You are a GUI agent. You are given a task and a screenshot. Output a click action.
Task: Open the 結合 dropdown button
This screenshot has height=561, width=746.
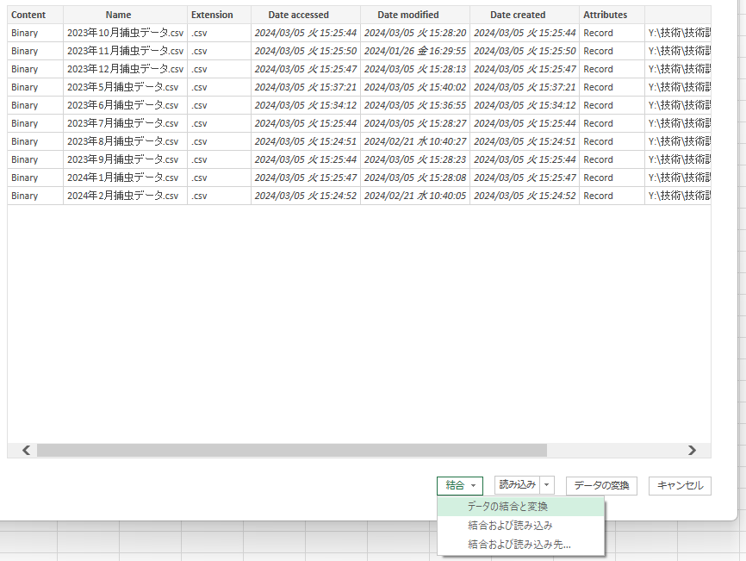pos(460,486)
